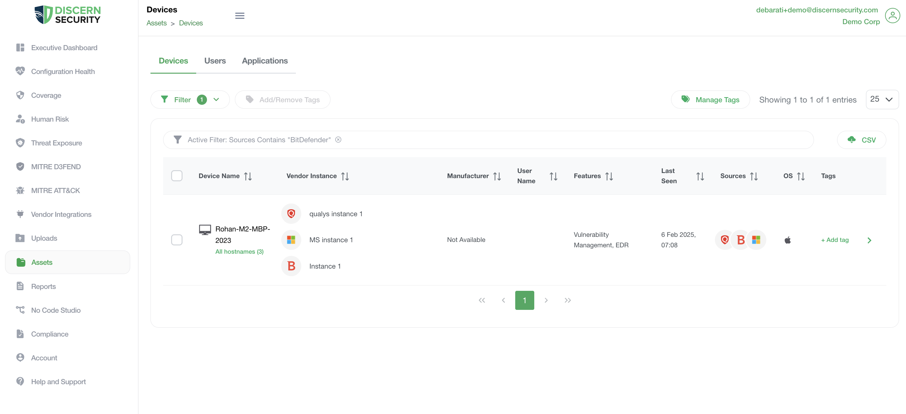The width and height of the screenshot is (906, 414).
Task: Expand Rohan-M2-MBP-2023 row details chevron
Action: click(869, 240)
